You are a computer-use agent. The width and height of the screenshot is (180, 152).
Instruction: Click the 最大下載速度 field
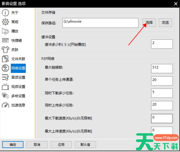pos(162,118)
